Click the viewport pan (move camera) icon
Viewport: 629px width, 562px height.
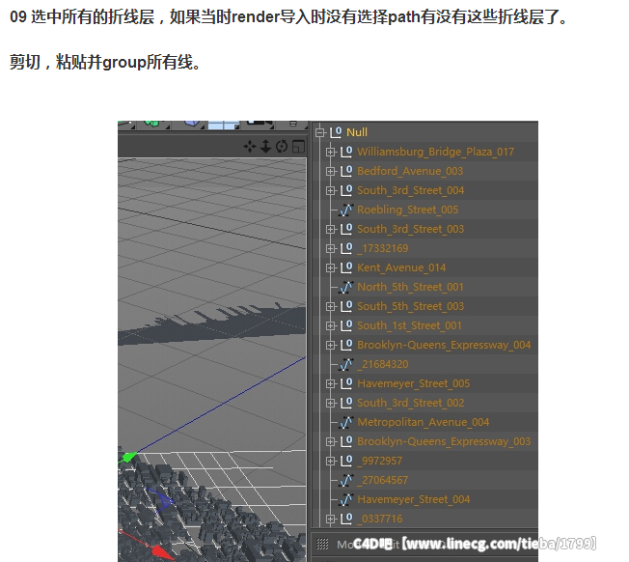[251, 146]
